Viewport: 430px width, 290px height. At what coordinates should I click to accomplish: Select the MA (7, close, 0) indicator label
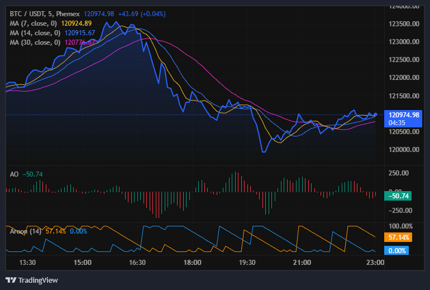tap(34, 23)
